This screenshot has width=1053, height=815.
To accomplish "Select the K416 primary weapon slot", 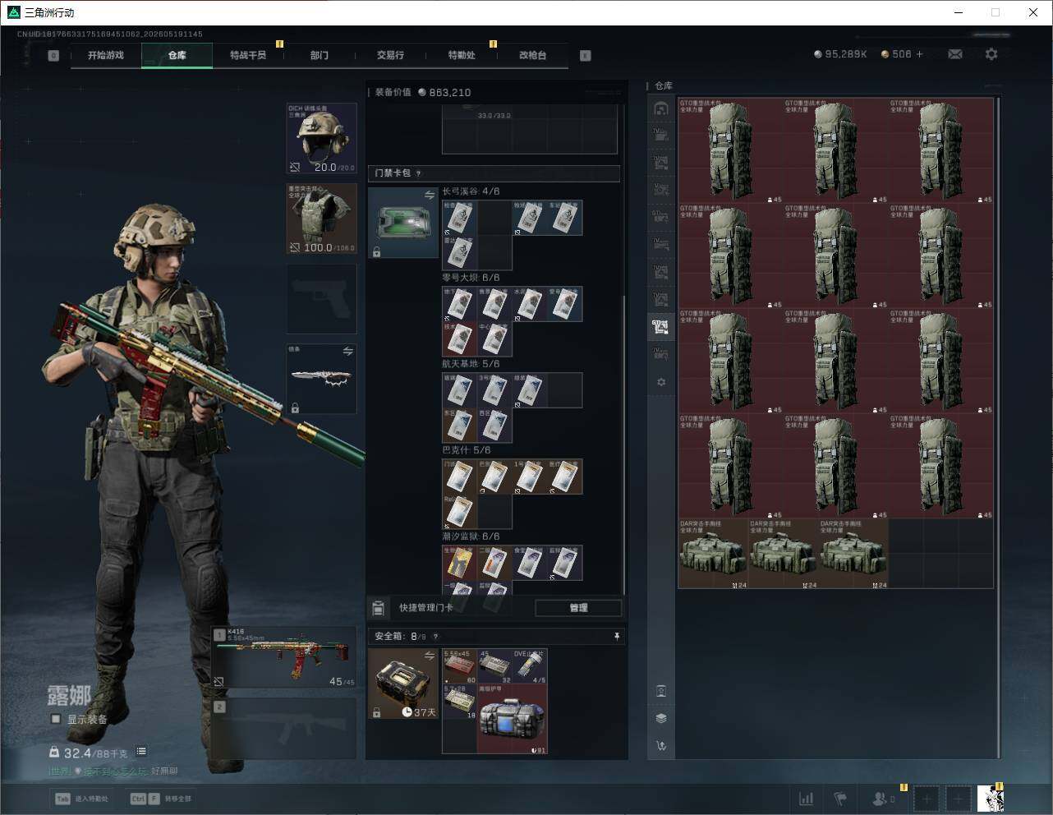I will click(x=284, y=658).
